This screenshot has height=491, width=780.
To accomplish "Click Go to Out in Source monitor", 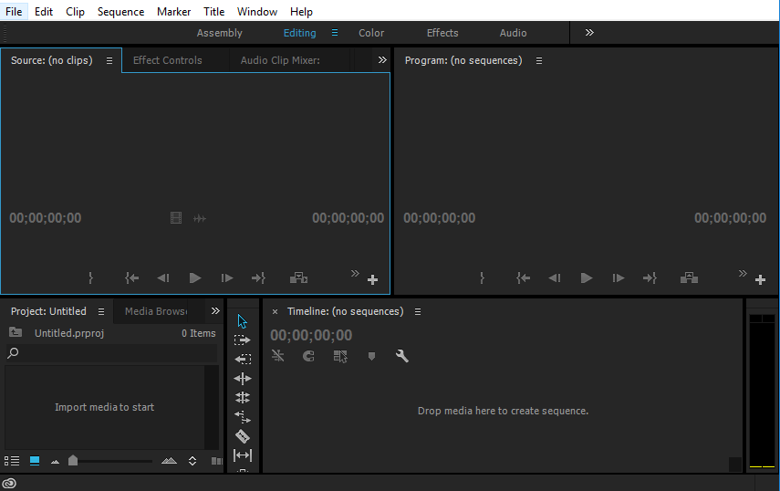I will click(x=259, y=277).
